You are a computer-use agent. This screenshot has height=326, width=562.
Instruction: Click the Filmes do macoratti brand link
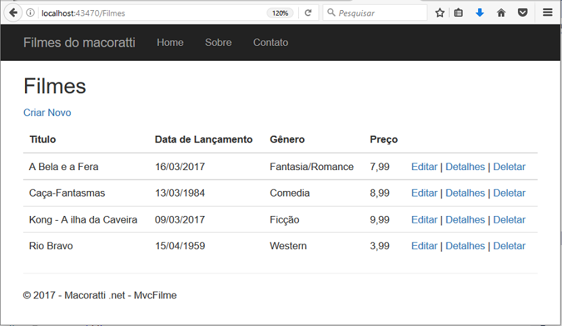79,43
